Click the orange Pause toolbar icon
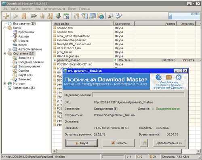The height and width of the screenshot is (160, 202). [24, 16]
